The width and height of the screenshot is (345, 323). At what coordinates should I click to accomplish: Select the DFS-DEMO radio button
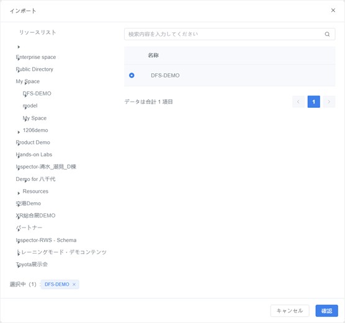coord(132,76)
